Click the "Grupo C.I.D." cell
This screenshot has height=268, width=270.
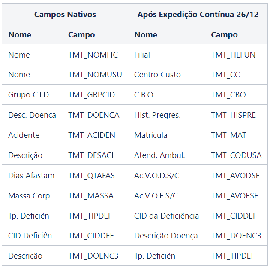click(30, 95)
